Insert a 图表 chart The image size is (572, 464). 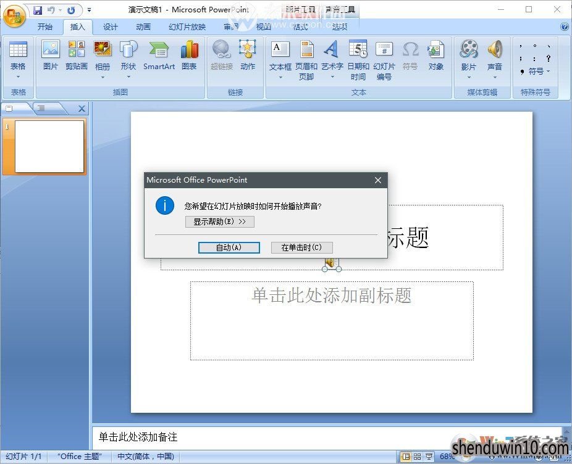pos(190,55)
